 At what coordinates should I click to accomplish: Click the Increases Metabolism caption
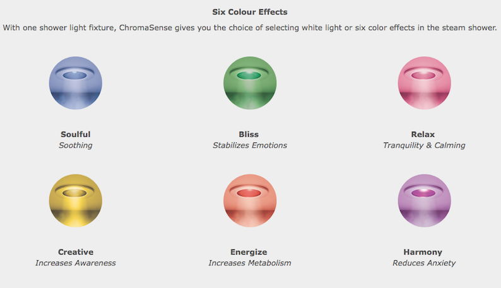tap(250, 263)
